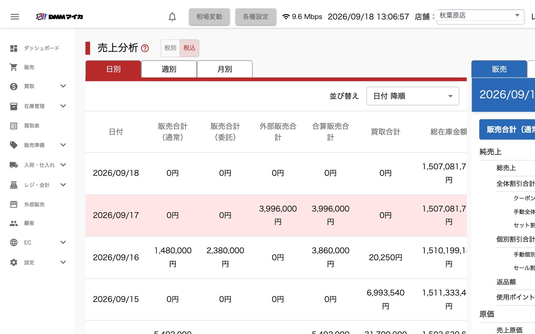The image size is (535, 334).
Task: Expand the 販売準備 sidebar chevron
Action: point(63,145)
